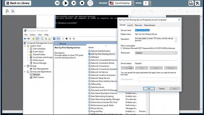This screenshot has height=115, width=204.
Task: Select Natural Authentication service
Action: (x=101, y=51)
